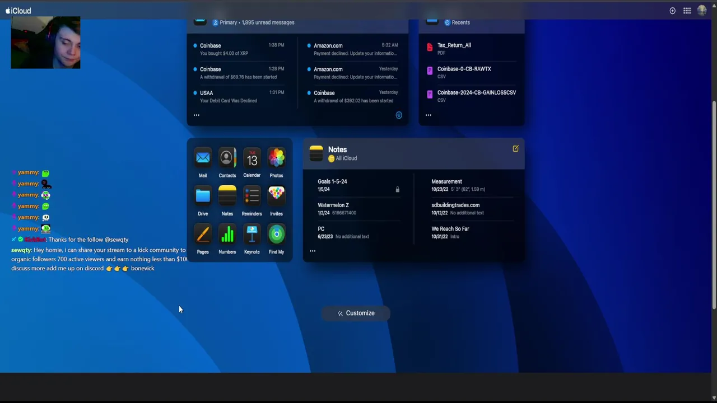The height and width of the screenshot is (403, 717).
Task: Open Amazon.com email from 5:32 AM
Action: pyautogui.click(x=353, y=49)
